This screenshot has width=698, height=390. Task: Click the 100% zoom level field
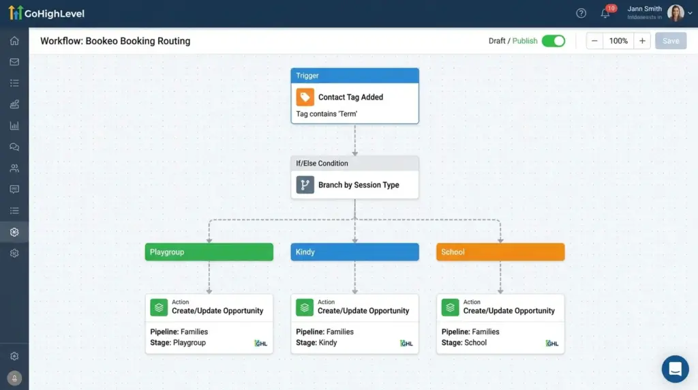point(618,41)
